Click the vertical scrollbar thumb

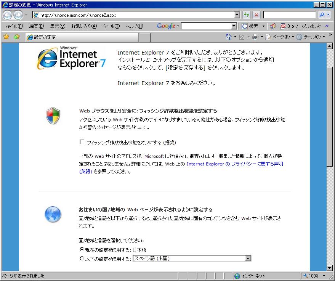tap(330, 116)
